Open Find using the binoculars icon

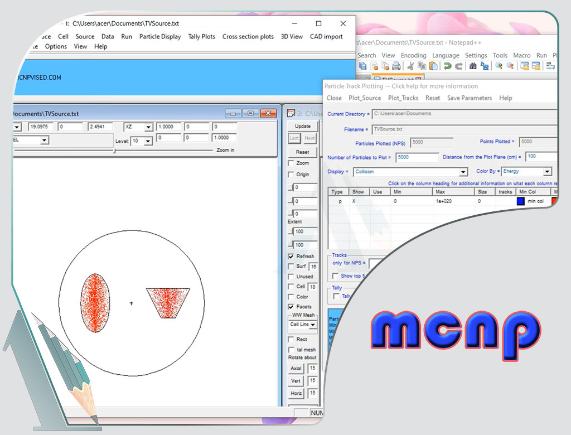473,66
